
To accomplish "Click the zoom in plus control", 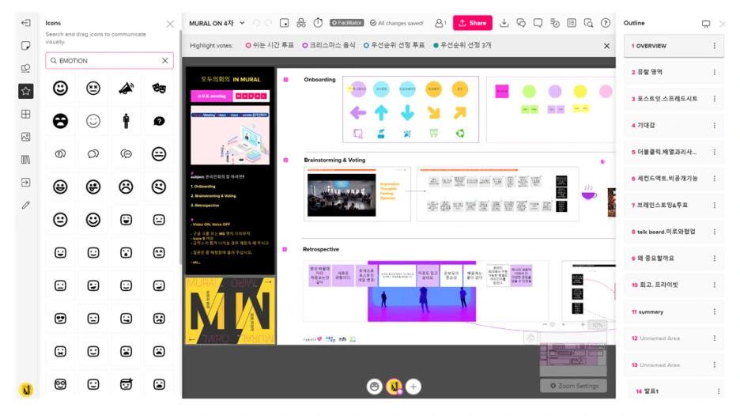I will [583, 325].
